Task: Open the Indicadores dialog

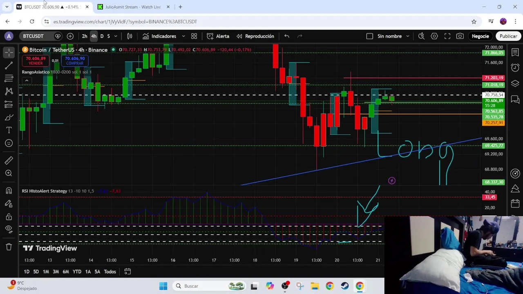Action: click(x=159, y=36)
